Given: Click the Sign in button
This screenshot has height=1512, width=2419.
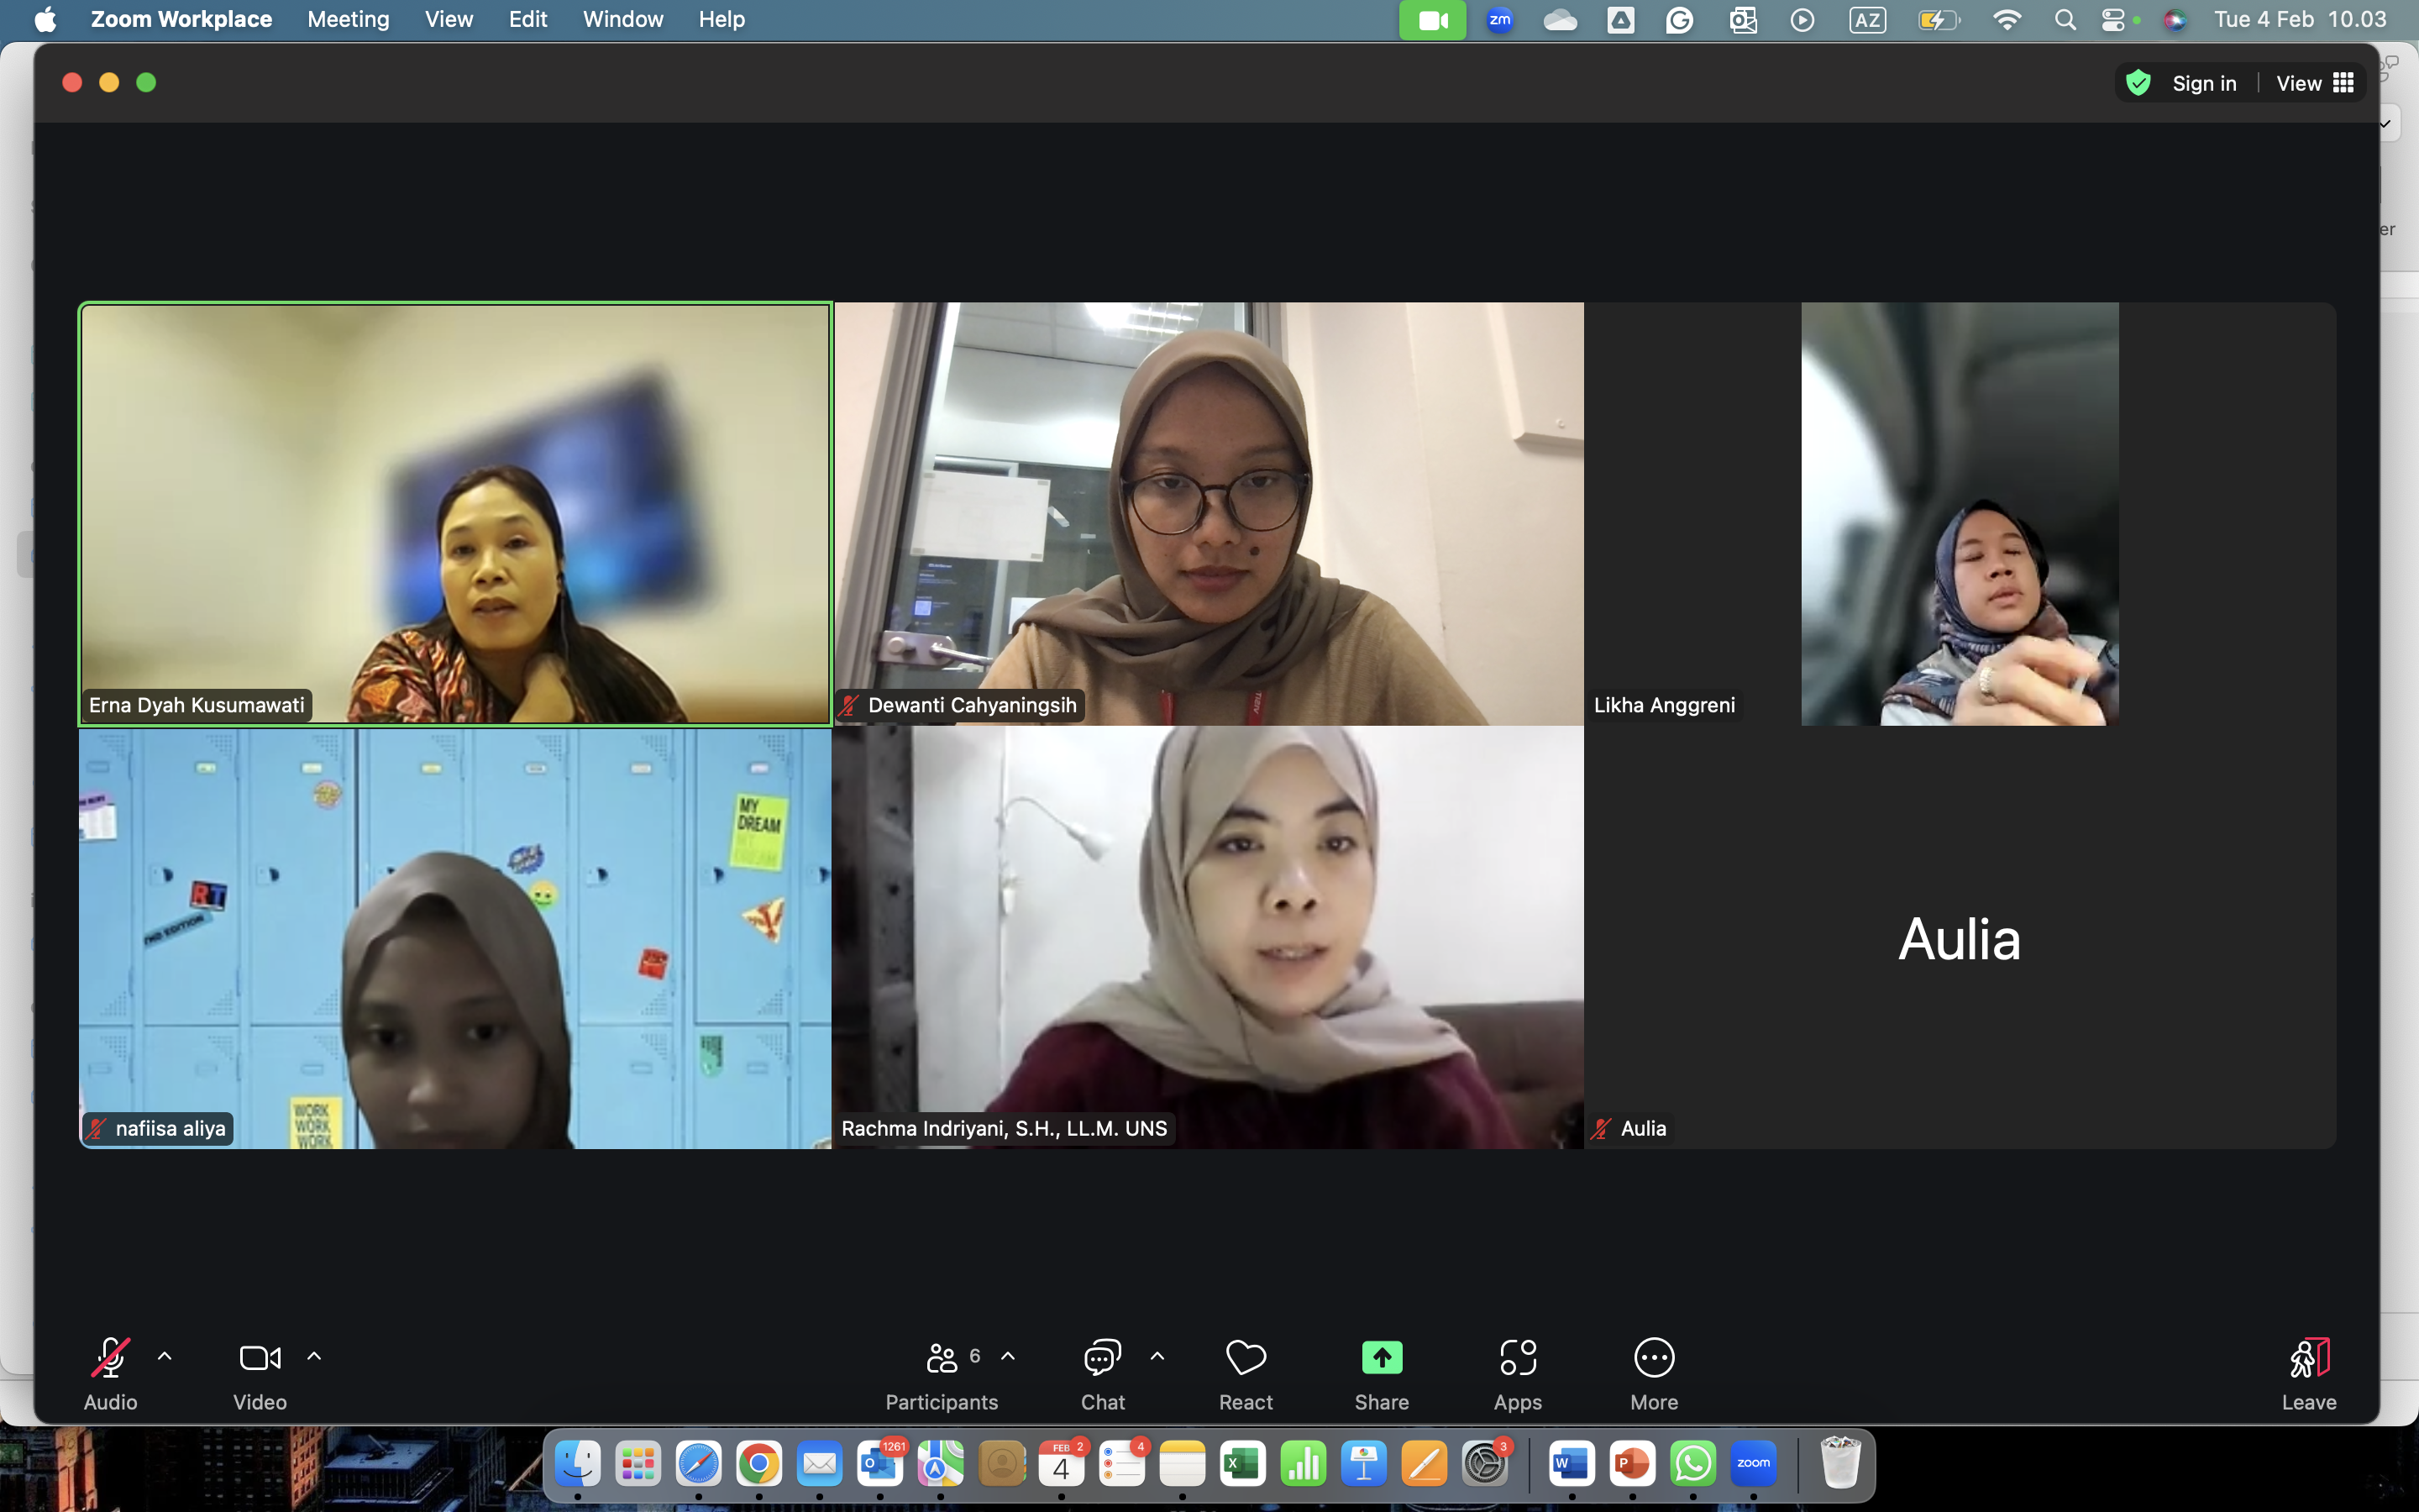Looking at the screenshot, I should click(2203, 83).
